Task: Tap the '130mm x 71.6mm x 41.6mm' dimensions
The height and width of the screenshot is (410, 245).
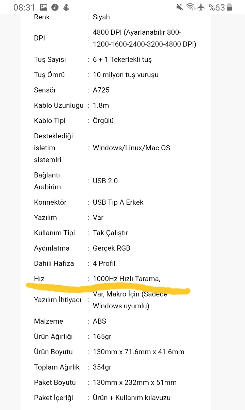Action: (138, 352)
